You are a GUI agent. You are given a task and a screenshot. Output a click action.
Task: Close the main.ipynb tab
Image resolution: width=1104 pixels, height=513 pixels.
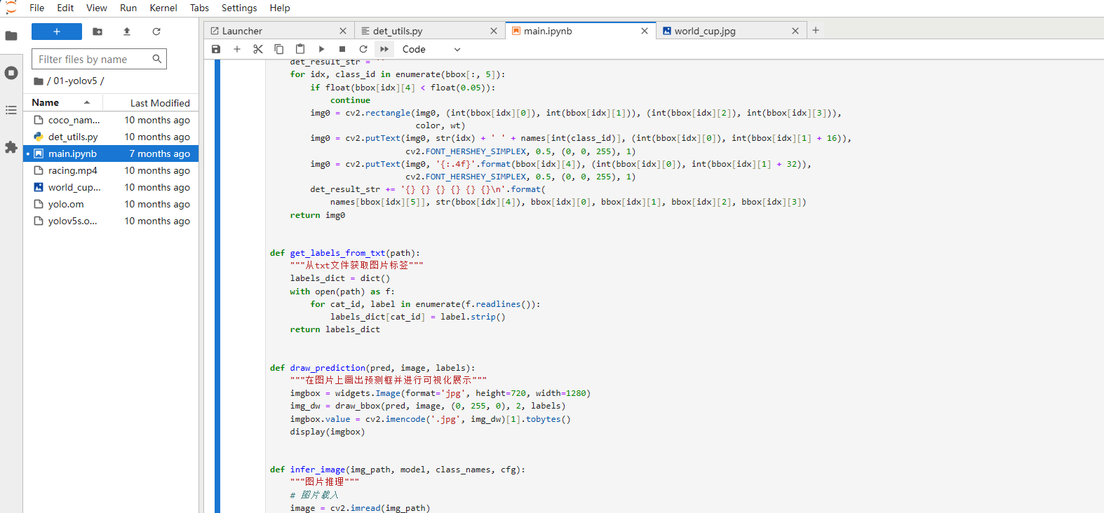point(645,31)
